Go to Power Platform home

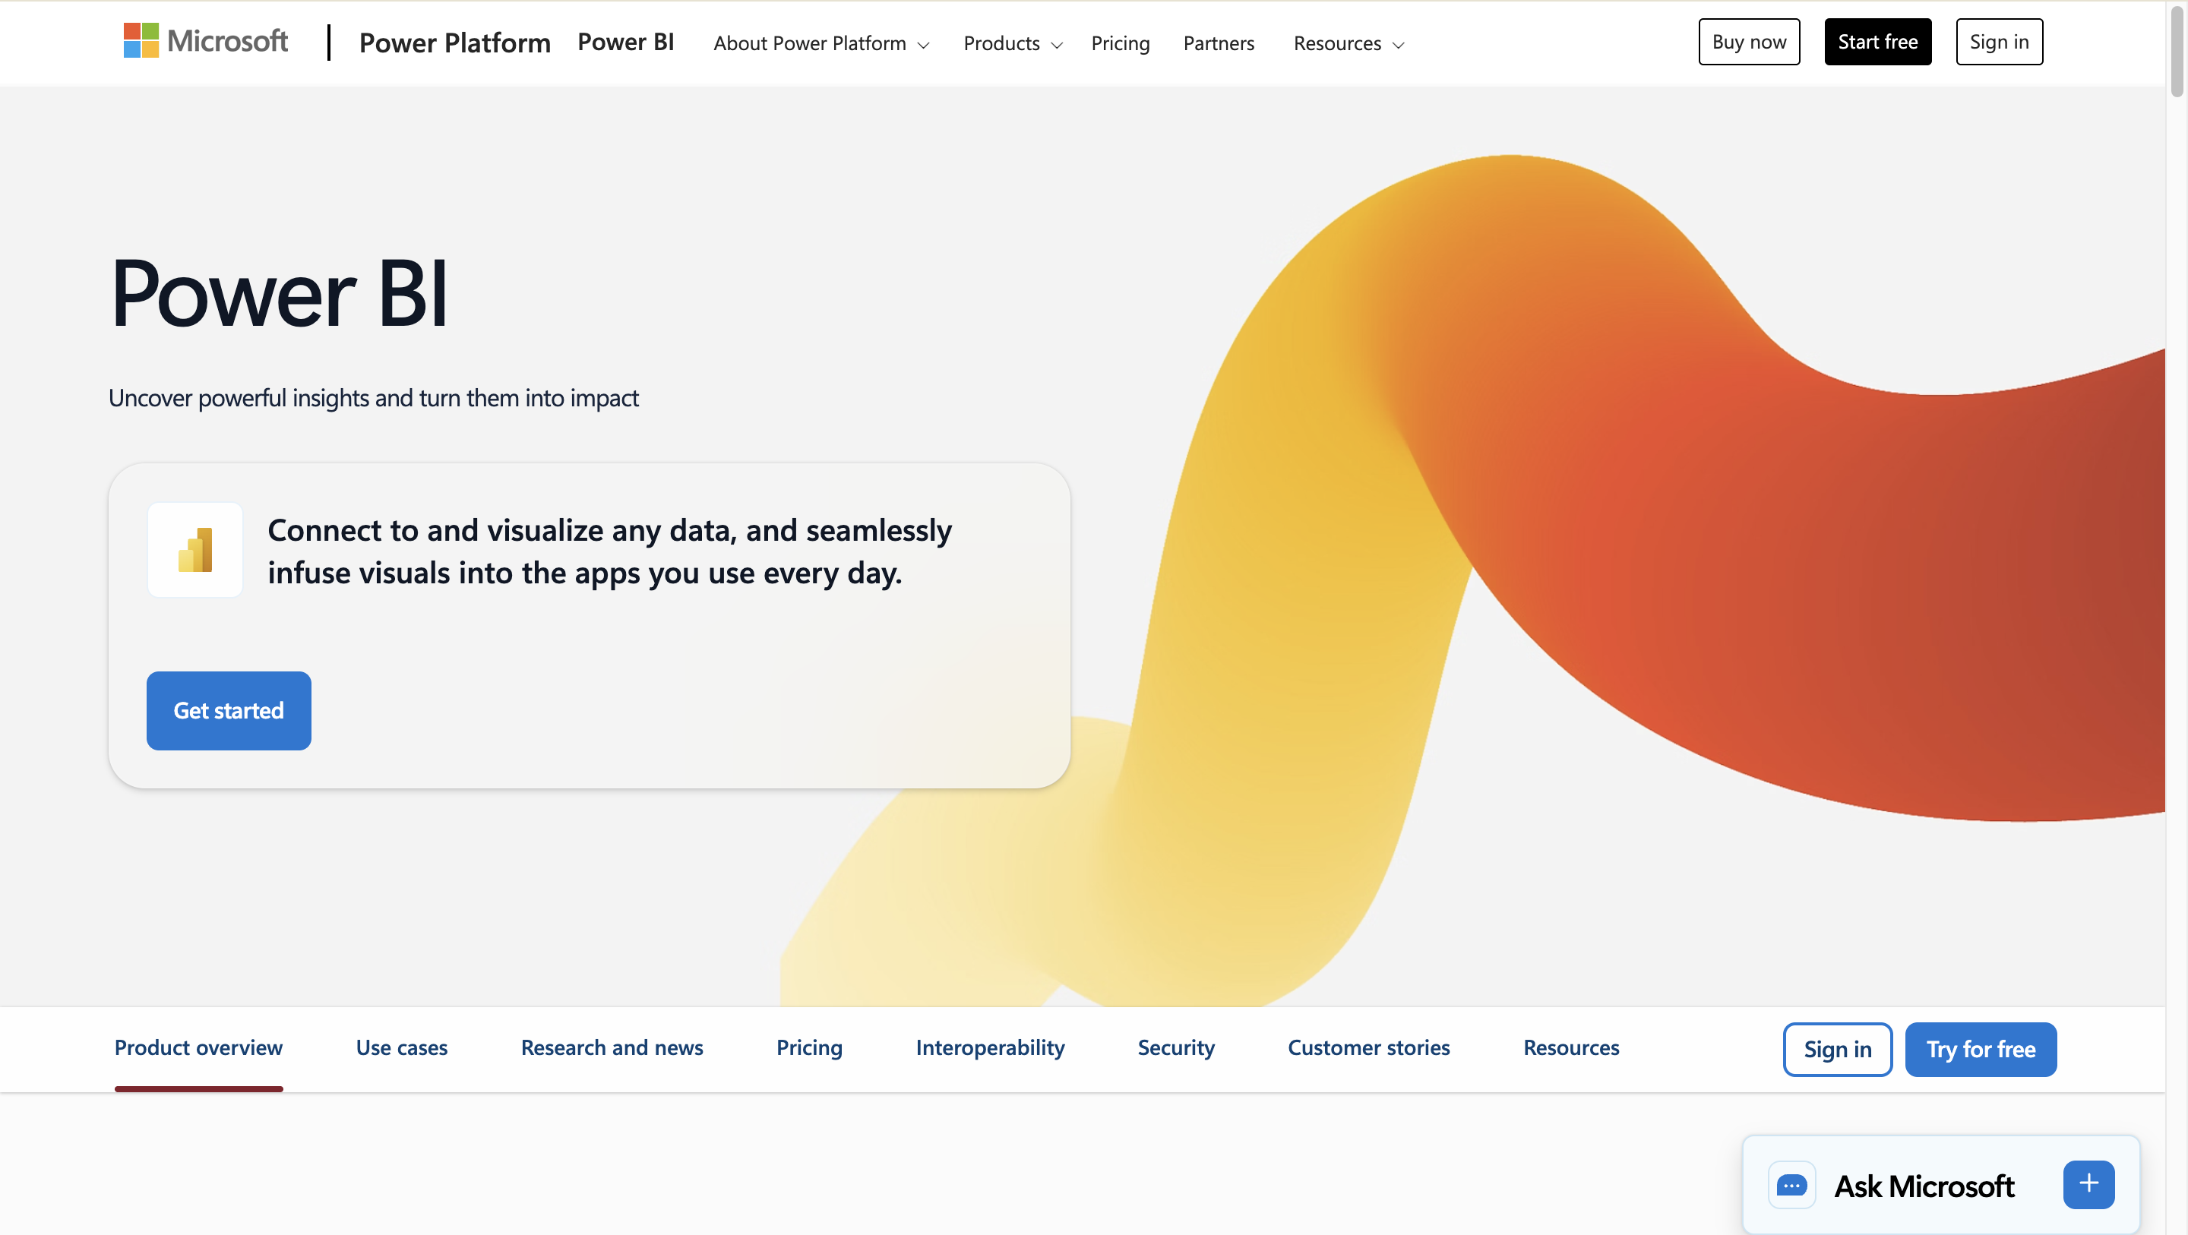pyautogui.click(x=455, y=42)
